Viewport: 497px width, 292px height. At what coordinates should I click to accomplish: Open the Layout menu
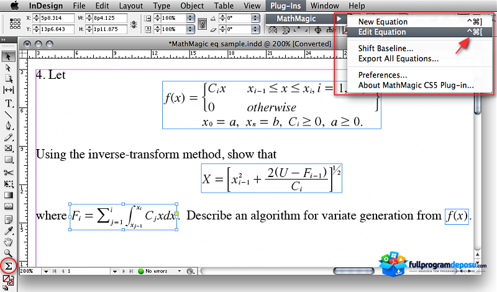(x=131, y=6)
